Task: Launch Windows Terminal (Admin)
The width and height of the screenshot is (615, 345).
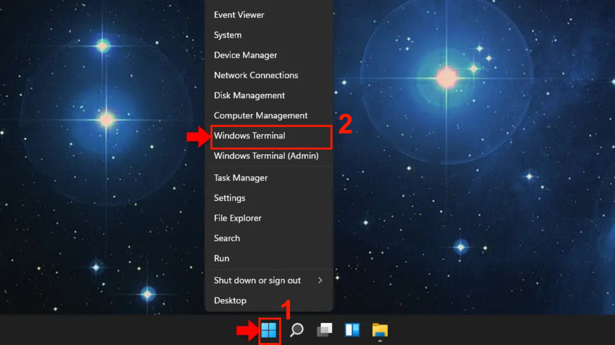Action: click(269, 156)
